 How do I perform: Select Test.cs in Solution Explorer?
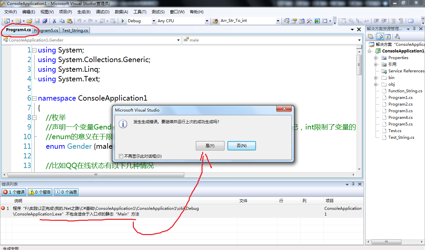(x=395, y=131)
